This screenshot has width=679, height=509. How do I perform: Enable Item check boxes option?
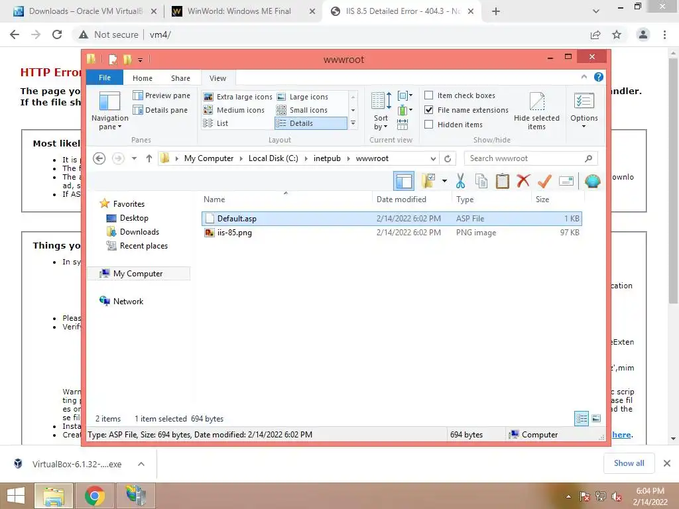429,95
